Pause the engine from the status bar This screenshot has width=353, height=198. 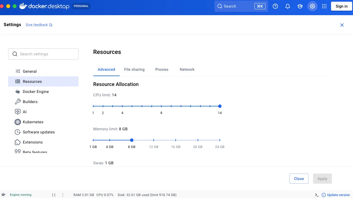pos(54,195)
